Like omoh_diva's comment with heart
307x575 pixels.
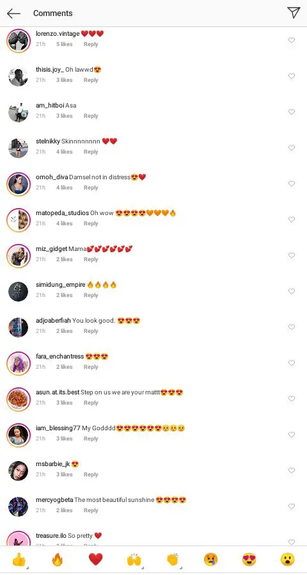tap(292, 184)
